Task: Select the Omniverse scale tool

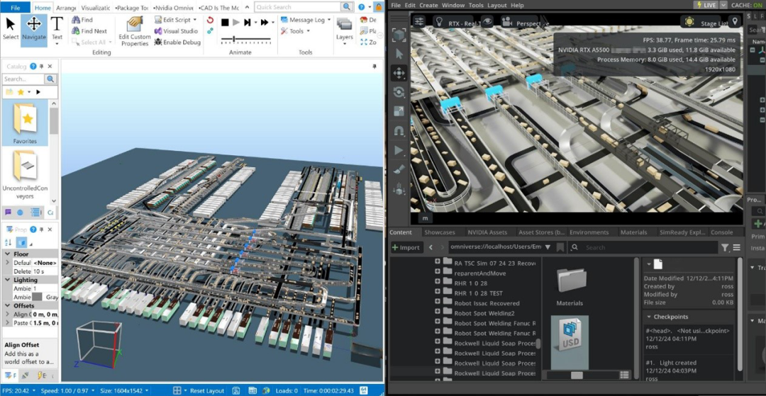Action: (x=399, y=111)
